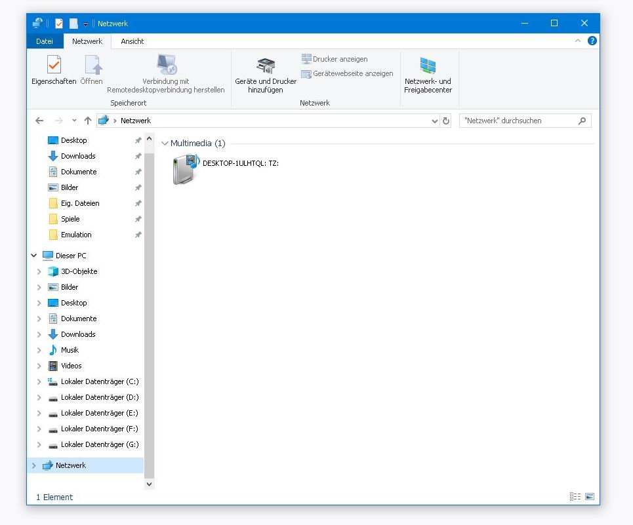The width and height of the screenshot is (633, 525).
Task: Expand Lokaler Datenträger (D:) node
Action: coord(39,397)
